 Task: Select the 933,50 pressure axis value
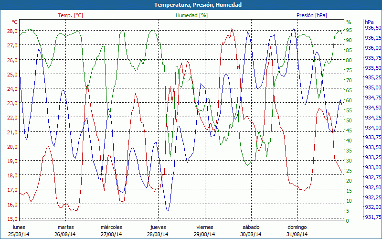373,147
